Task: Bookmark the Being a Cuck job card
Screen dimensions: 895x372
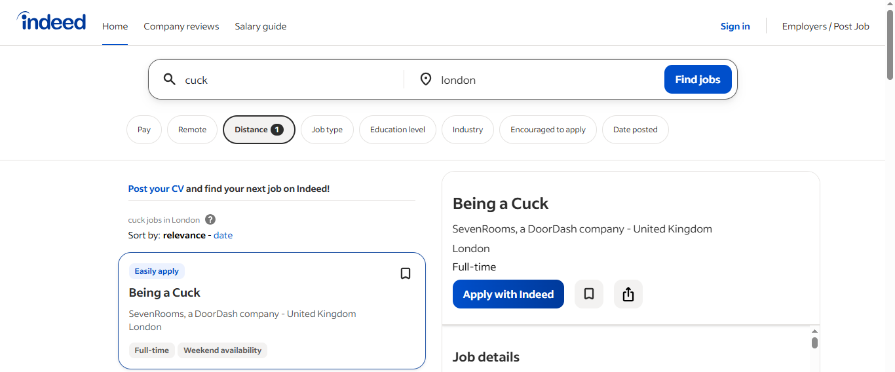Action: point(406,273)
